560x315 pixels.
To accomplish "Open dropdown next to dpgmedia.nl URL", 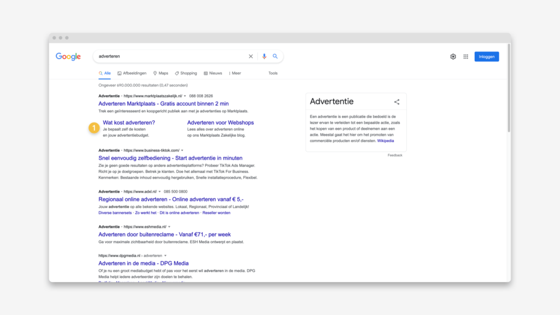I will pos(165,256).
